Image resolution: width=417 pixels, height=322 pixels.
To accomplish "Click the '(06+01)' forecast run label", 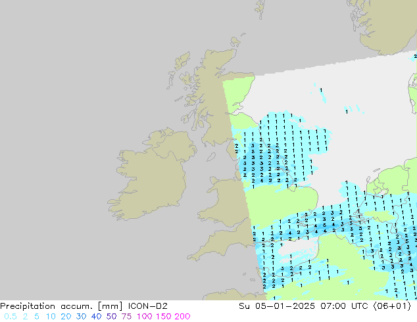I will click(392, 306).
